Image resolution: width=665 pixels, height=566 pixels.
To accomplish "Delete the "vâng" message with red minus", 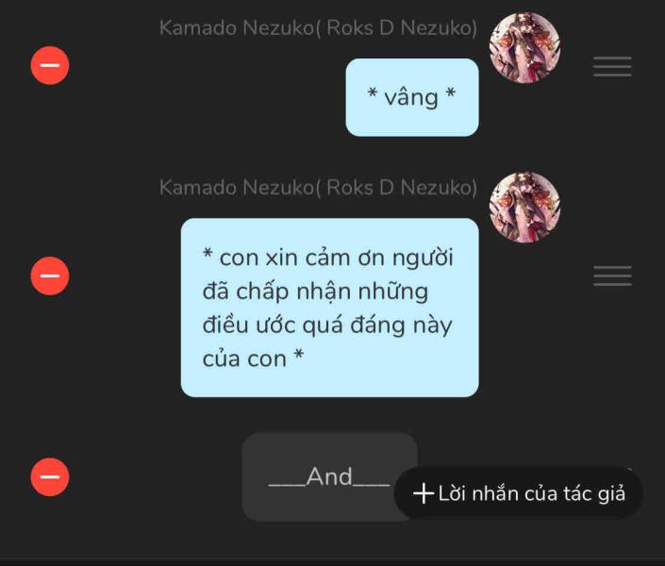I will 50,65.
